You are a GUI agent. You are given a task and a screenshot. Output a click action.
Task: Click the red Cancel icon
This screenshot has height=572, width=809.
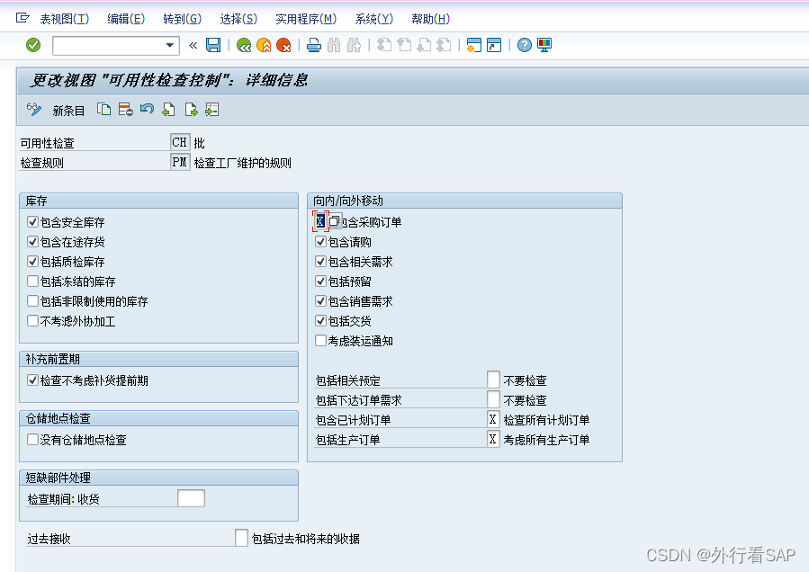click(x=283, y=45)
